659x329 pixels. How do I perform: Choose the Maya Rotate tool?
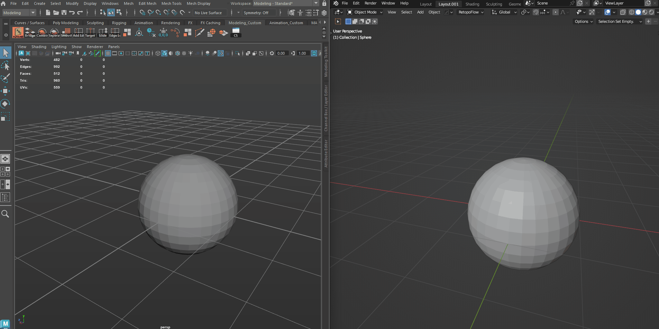tap(6, 103)
